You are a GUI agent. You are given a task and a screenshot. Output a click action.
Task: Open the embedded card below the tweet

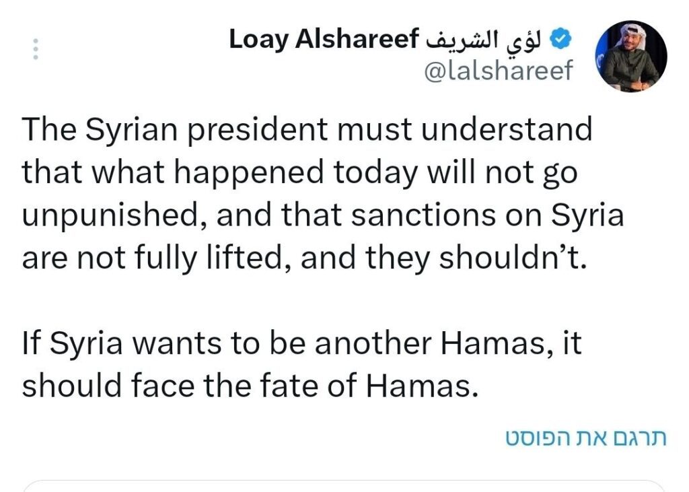coord(344,486)
